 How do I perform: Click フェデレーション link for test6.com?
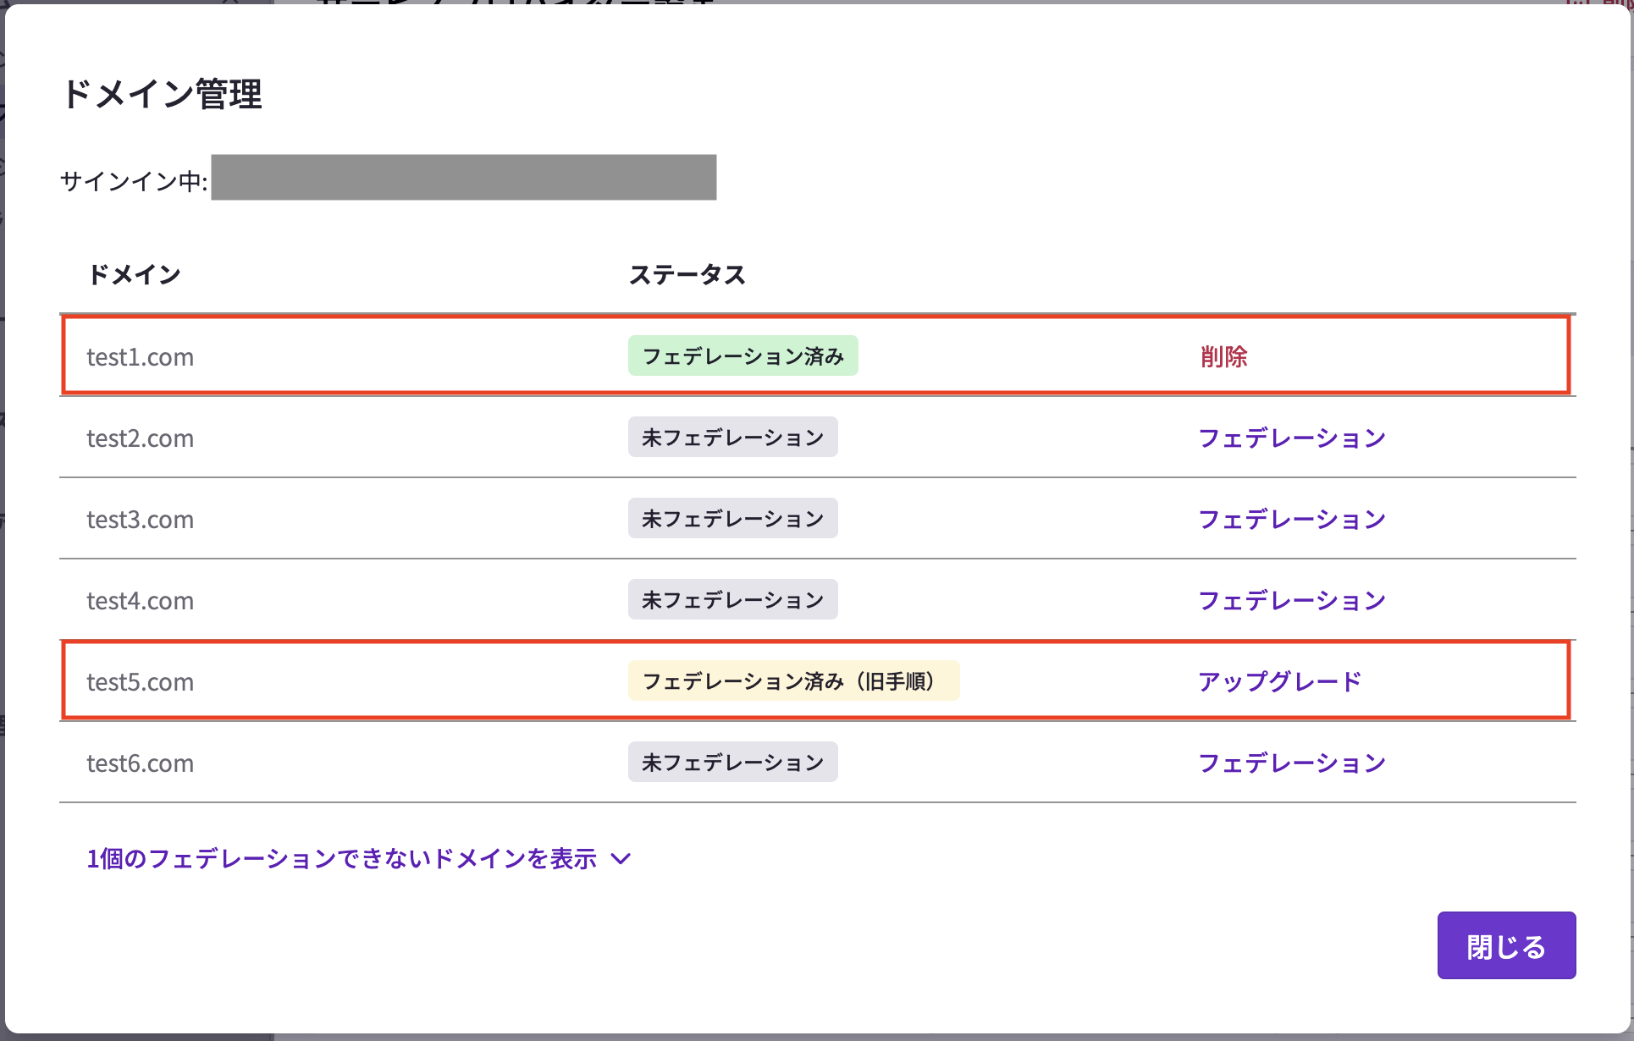pyautogui.click(x=1292, y=763)
